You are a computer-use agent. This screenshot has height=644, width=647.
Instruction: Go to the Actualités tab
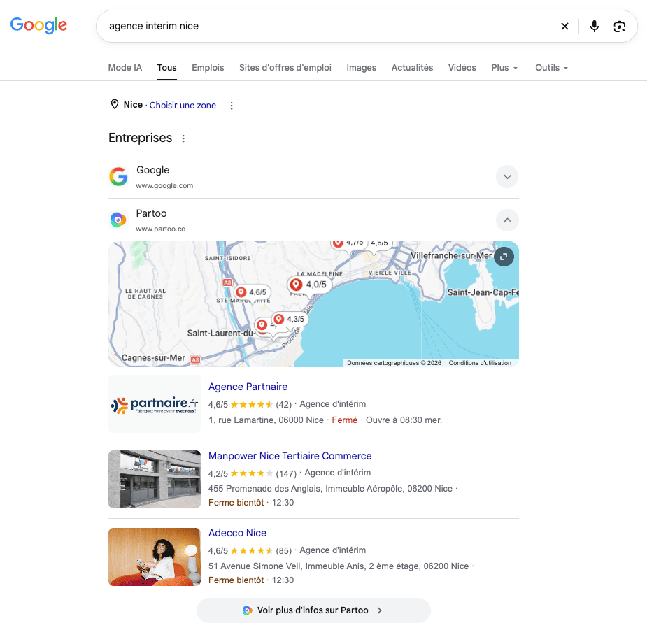pos(412,68)
